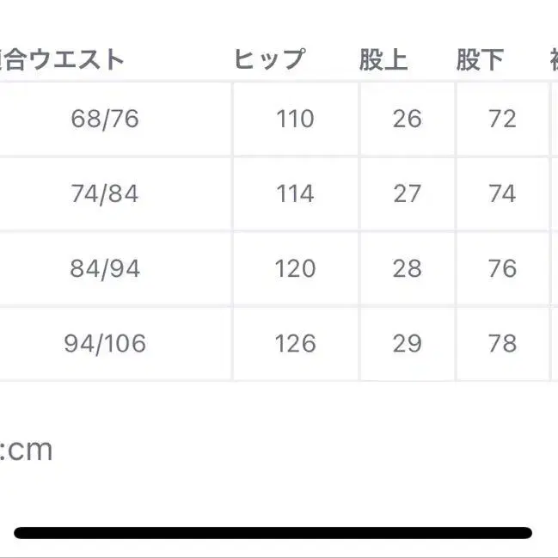Click the cm unit label
This screenshot has width=558, height=558.
click(28, 450)
